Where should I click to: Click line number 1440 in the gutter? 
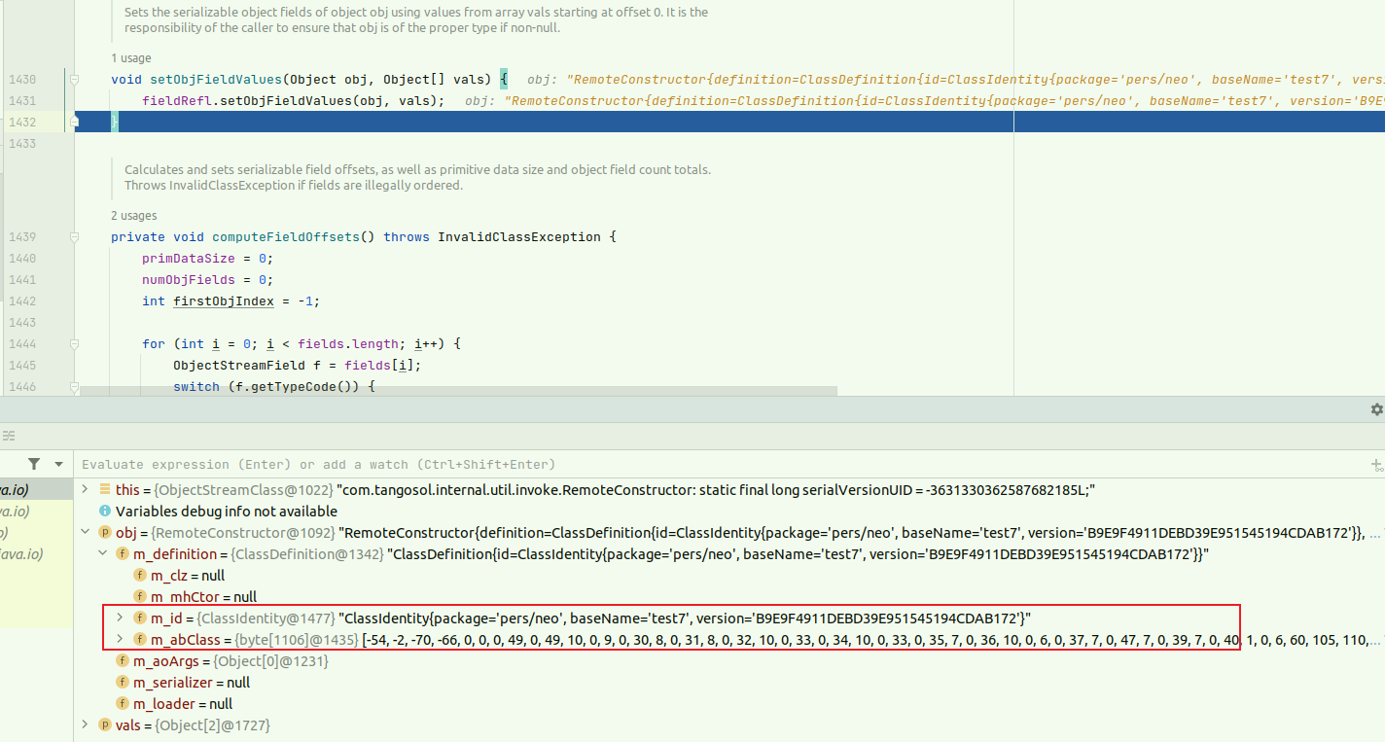click(x=22, y=258)
